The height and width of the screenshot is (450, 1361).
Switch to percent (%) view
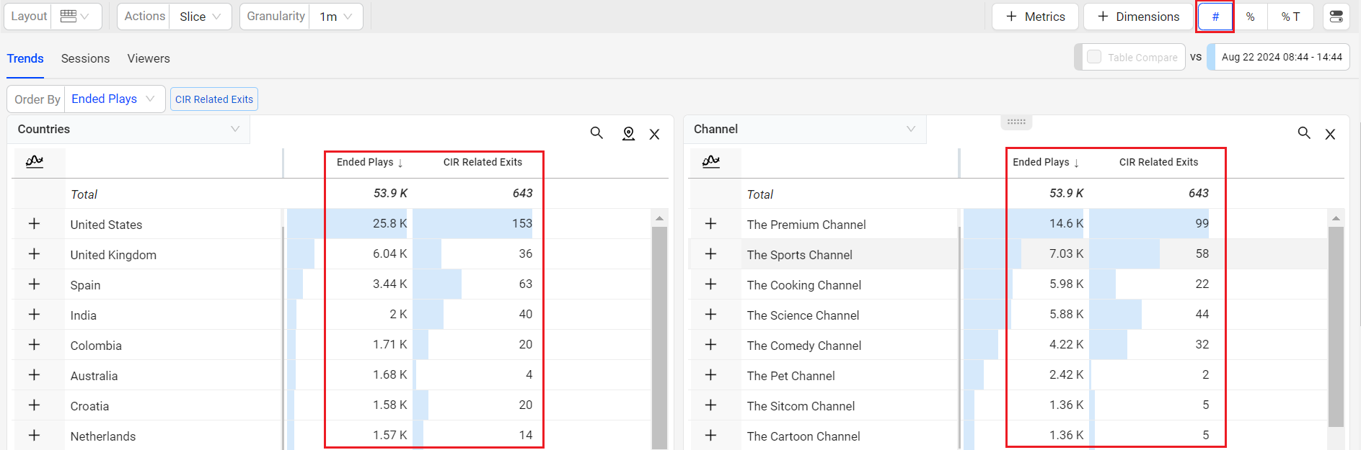pyautogui.click(x=1251, y=17)
